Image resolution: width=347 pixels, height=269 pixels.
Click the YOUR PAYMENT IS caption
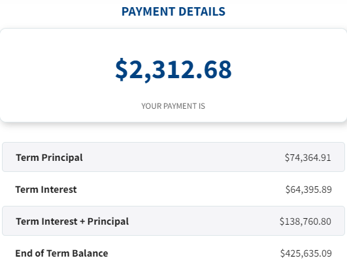click(x=173, y=106)
